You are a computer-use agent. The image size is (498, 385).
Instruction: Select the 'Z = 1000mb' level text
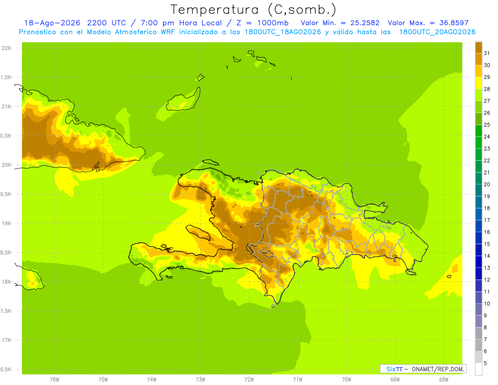262,23
